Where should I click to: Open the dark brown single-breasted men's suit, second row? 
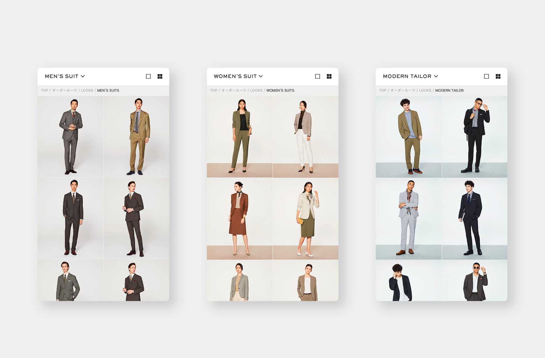[70, 218]
